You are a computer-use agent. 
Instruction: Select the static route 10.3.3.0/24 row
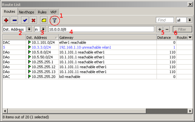pyautogui.click(x=97, y=48)
